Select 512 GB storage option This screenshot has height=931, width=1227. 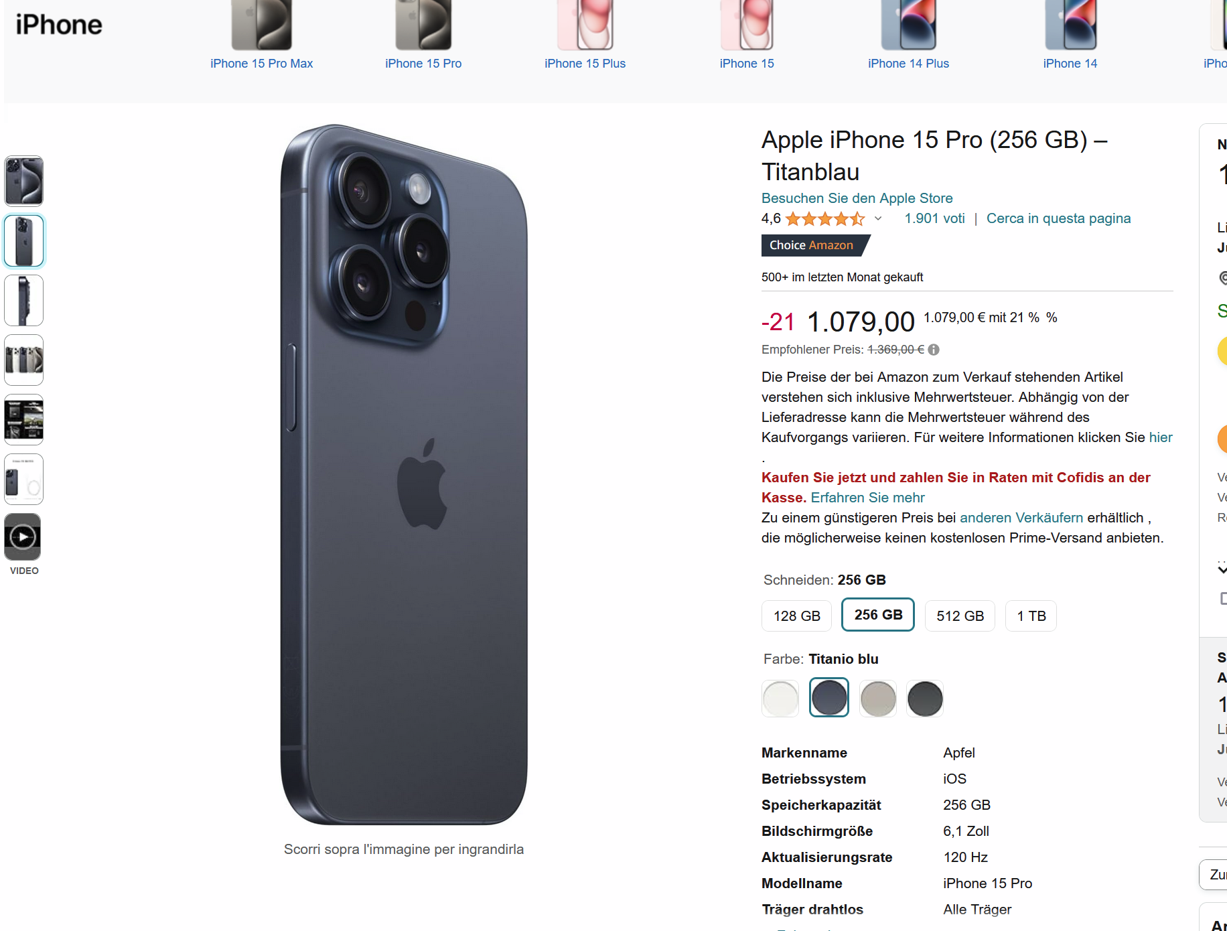pos(960,616)
